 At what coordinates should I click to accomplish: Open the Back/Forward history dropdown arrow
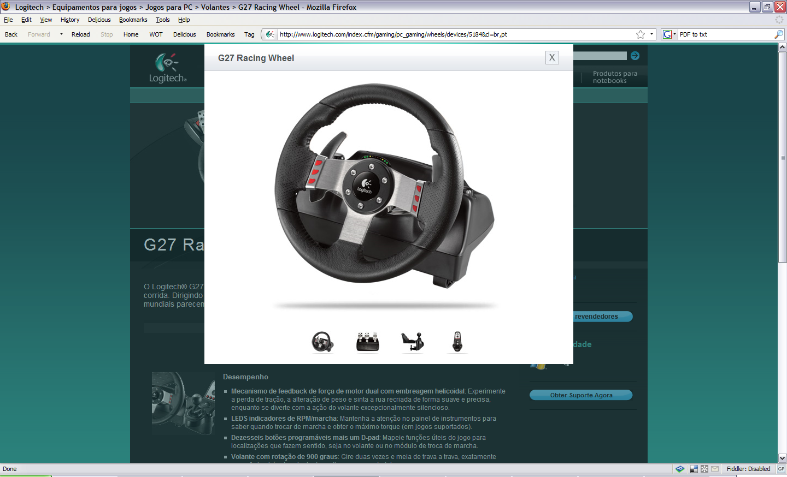(x=61, y=34)
